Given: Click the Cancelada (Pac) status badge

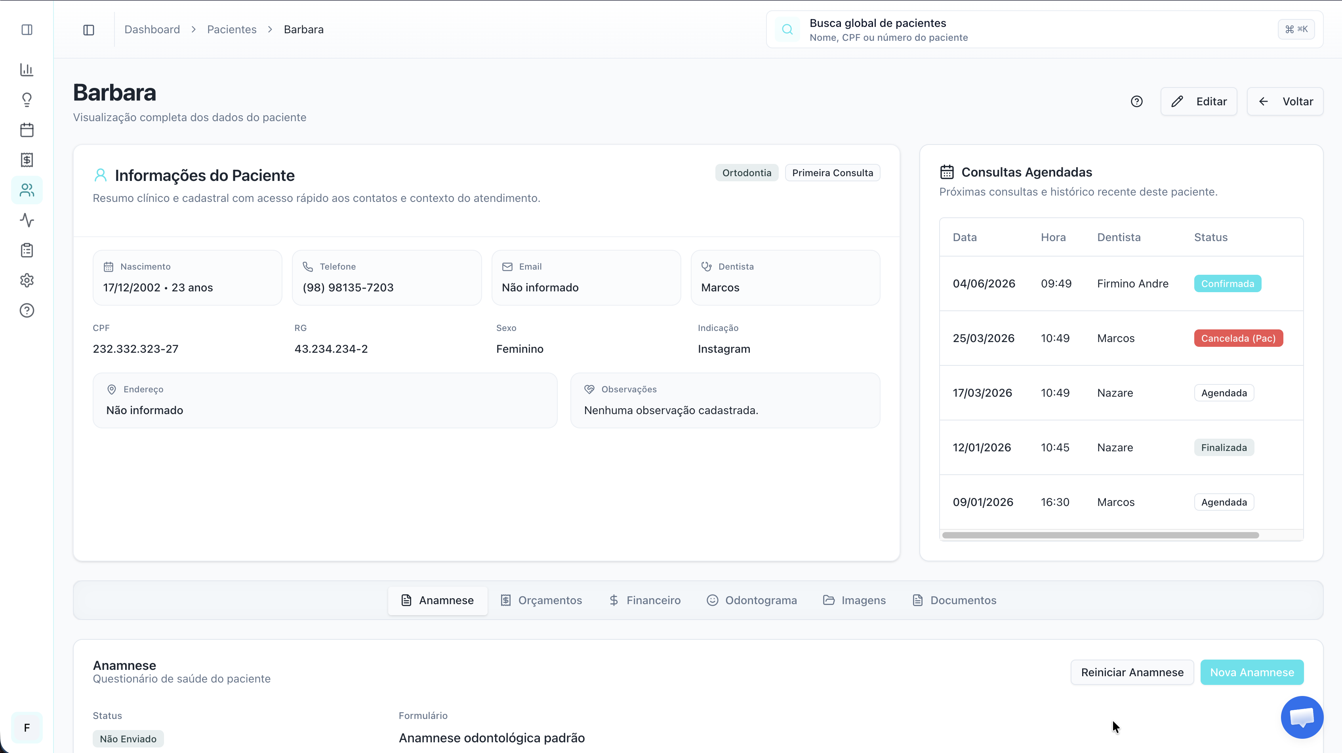Looking at the screenshot, I should point(1238,338).
